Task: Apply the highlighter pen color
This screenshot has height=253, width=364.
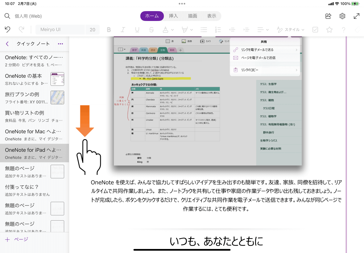Action: tap(184, 30)
